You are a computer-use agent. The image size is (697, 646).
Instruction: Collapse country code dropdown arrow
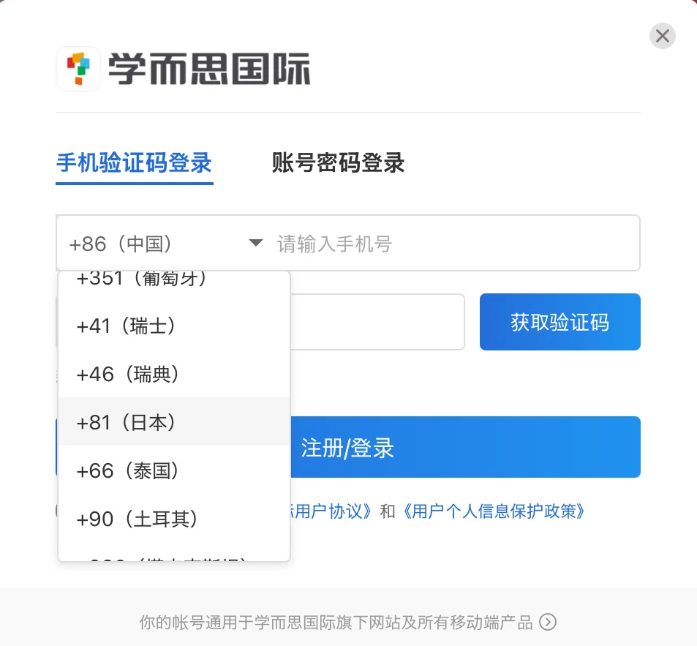point(255,243)
